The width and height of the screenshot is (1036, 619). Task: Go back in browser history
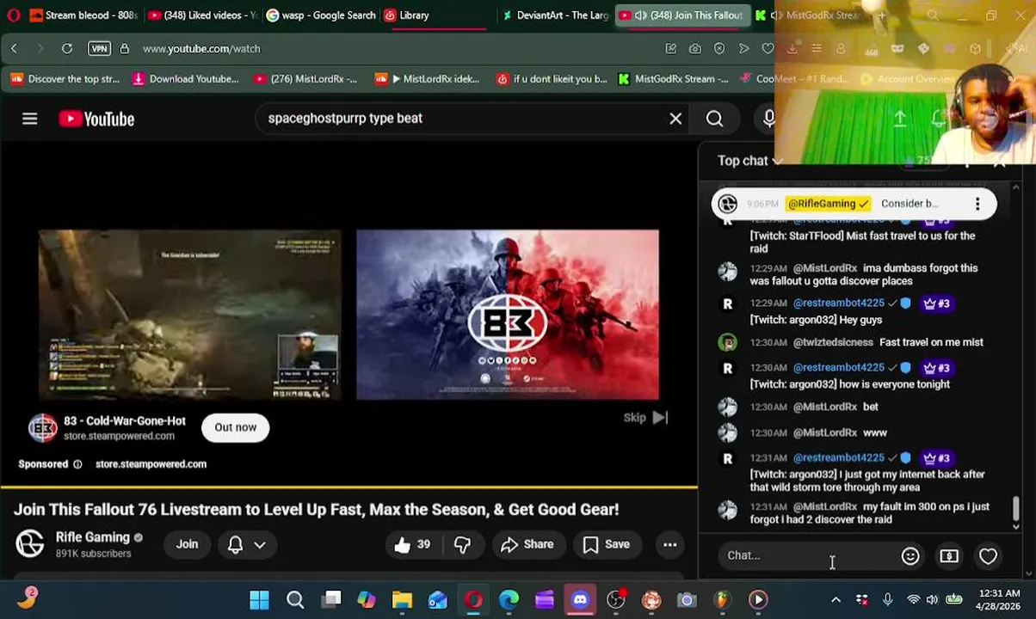point(14,49)
